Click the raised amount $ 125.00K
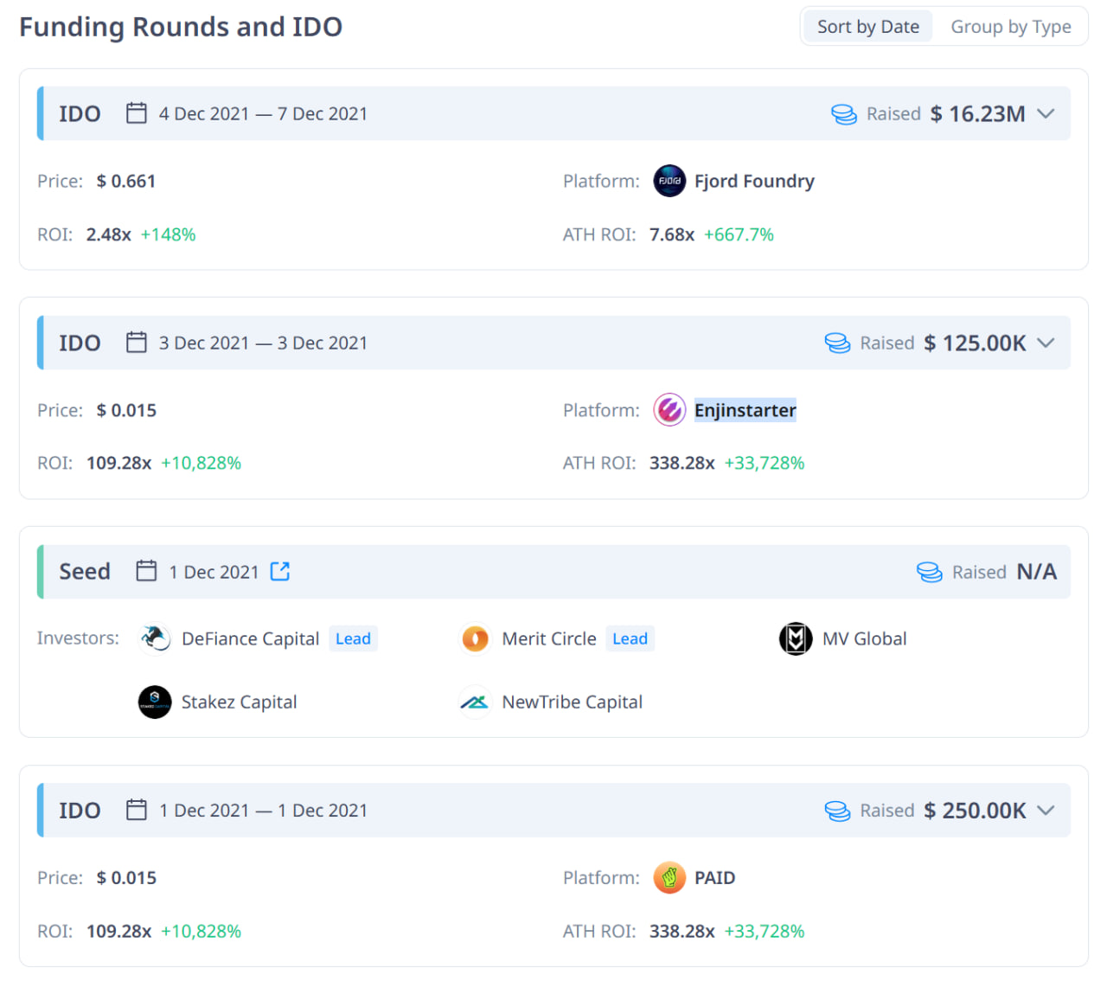 point(975,343)
